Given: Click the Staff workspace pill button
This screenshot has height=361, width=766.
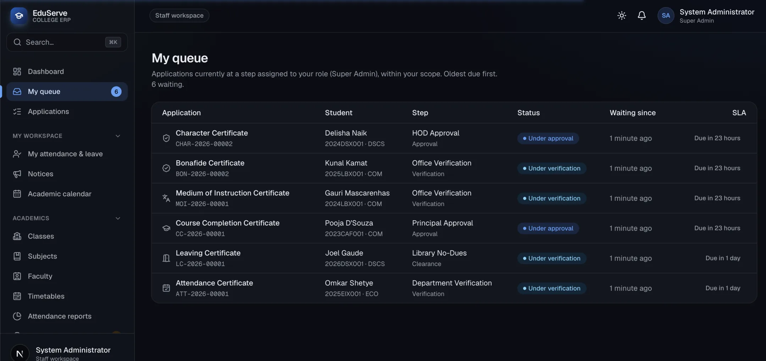Looking at the screenshot, I should [x=179, y=16].
